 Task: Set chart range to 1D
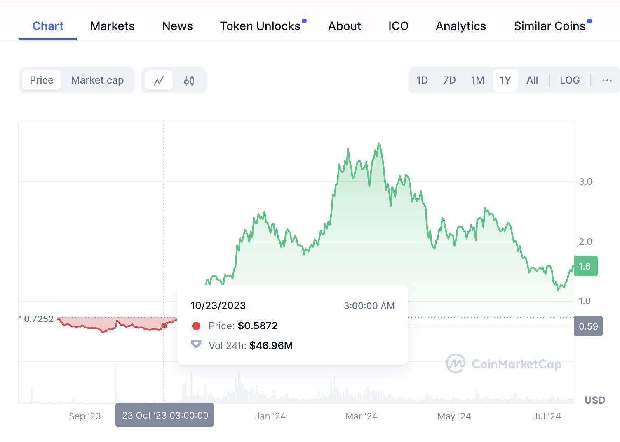(x=422, y=80)
